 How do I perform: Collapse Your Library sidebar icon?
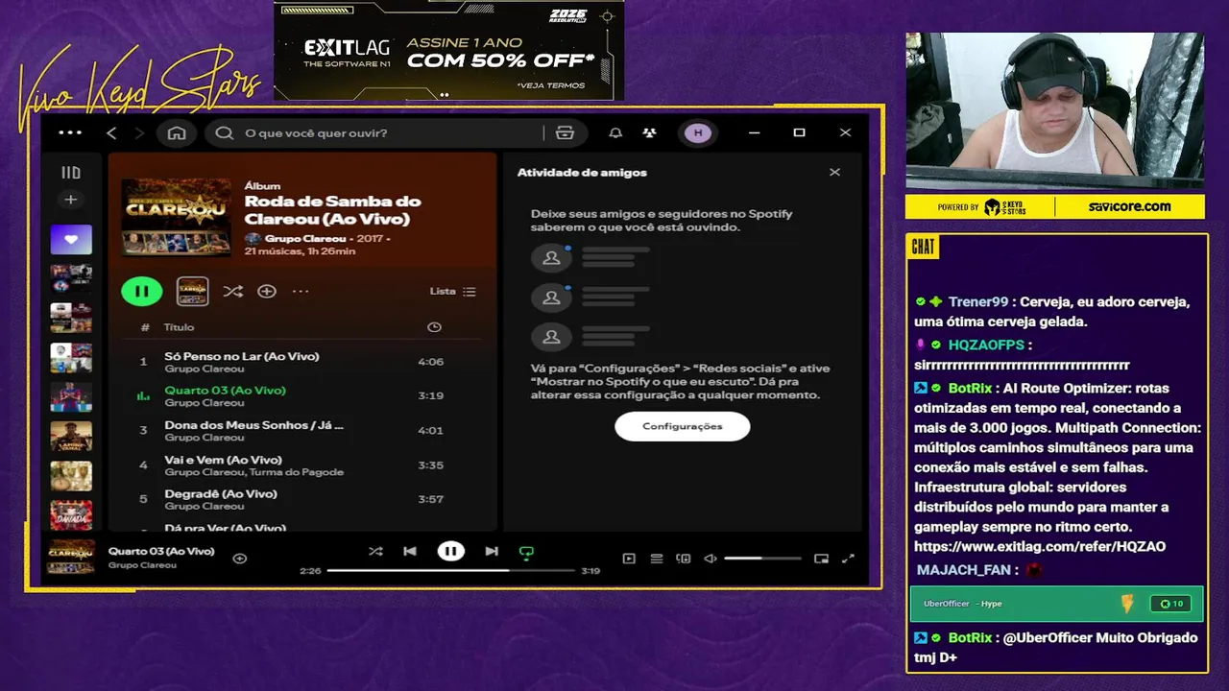[71, 173]
